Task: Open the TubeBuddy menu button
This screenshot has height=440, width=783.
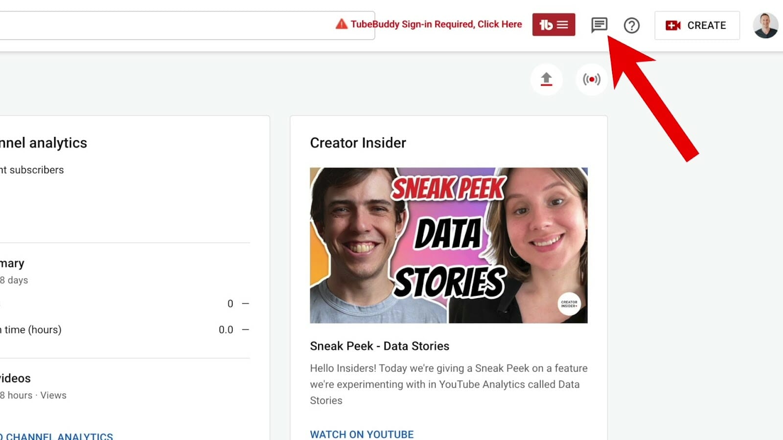Action: [x=553, y=24]
